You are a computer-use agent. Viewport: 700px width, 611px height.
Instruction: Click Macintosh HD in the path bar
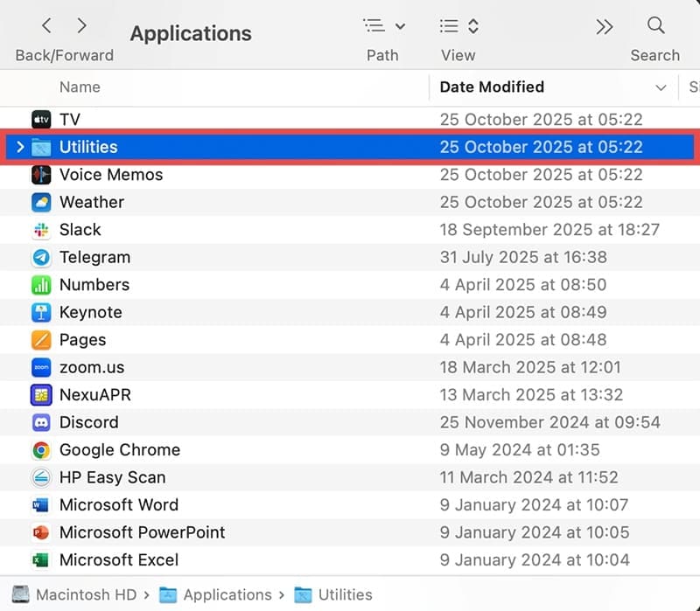point(86,594)
